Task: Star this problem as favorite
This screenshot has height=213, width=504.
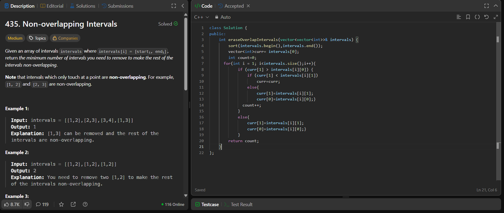Action: point(61,205)
